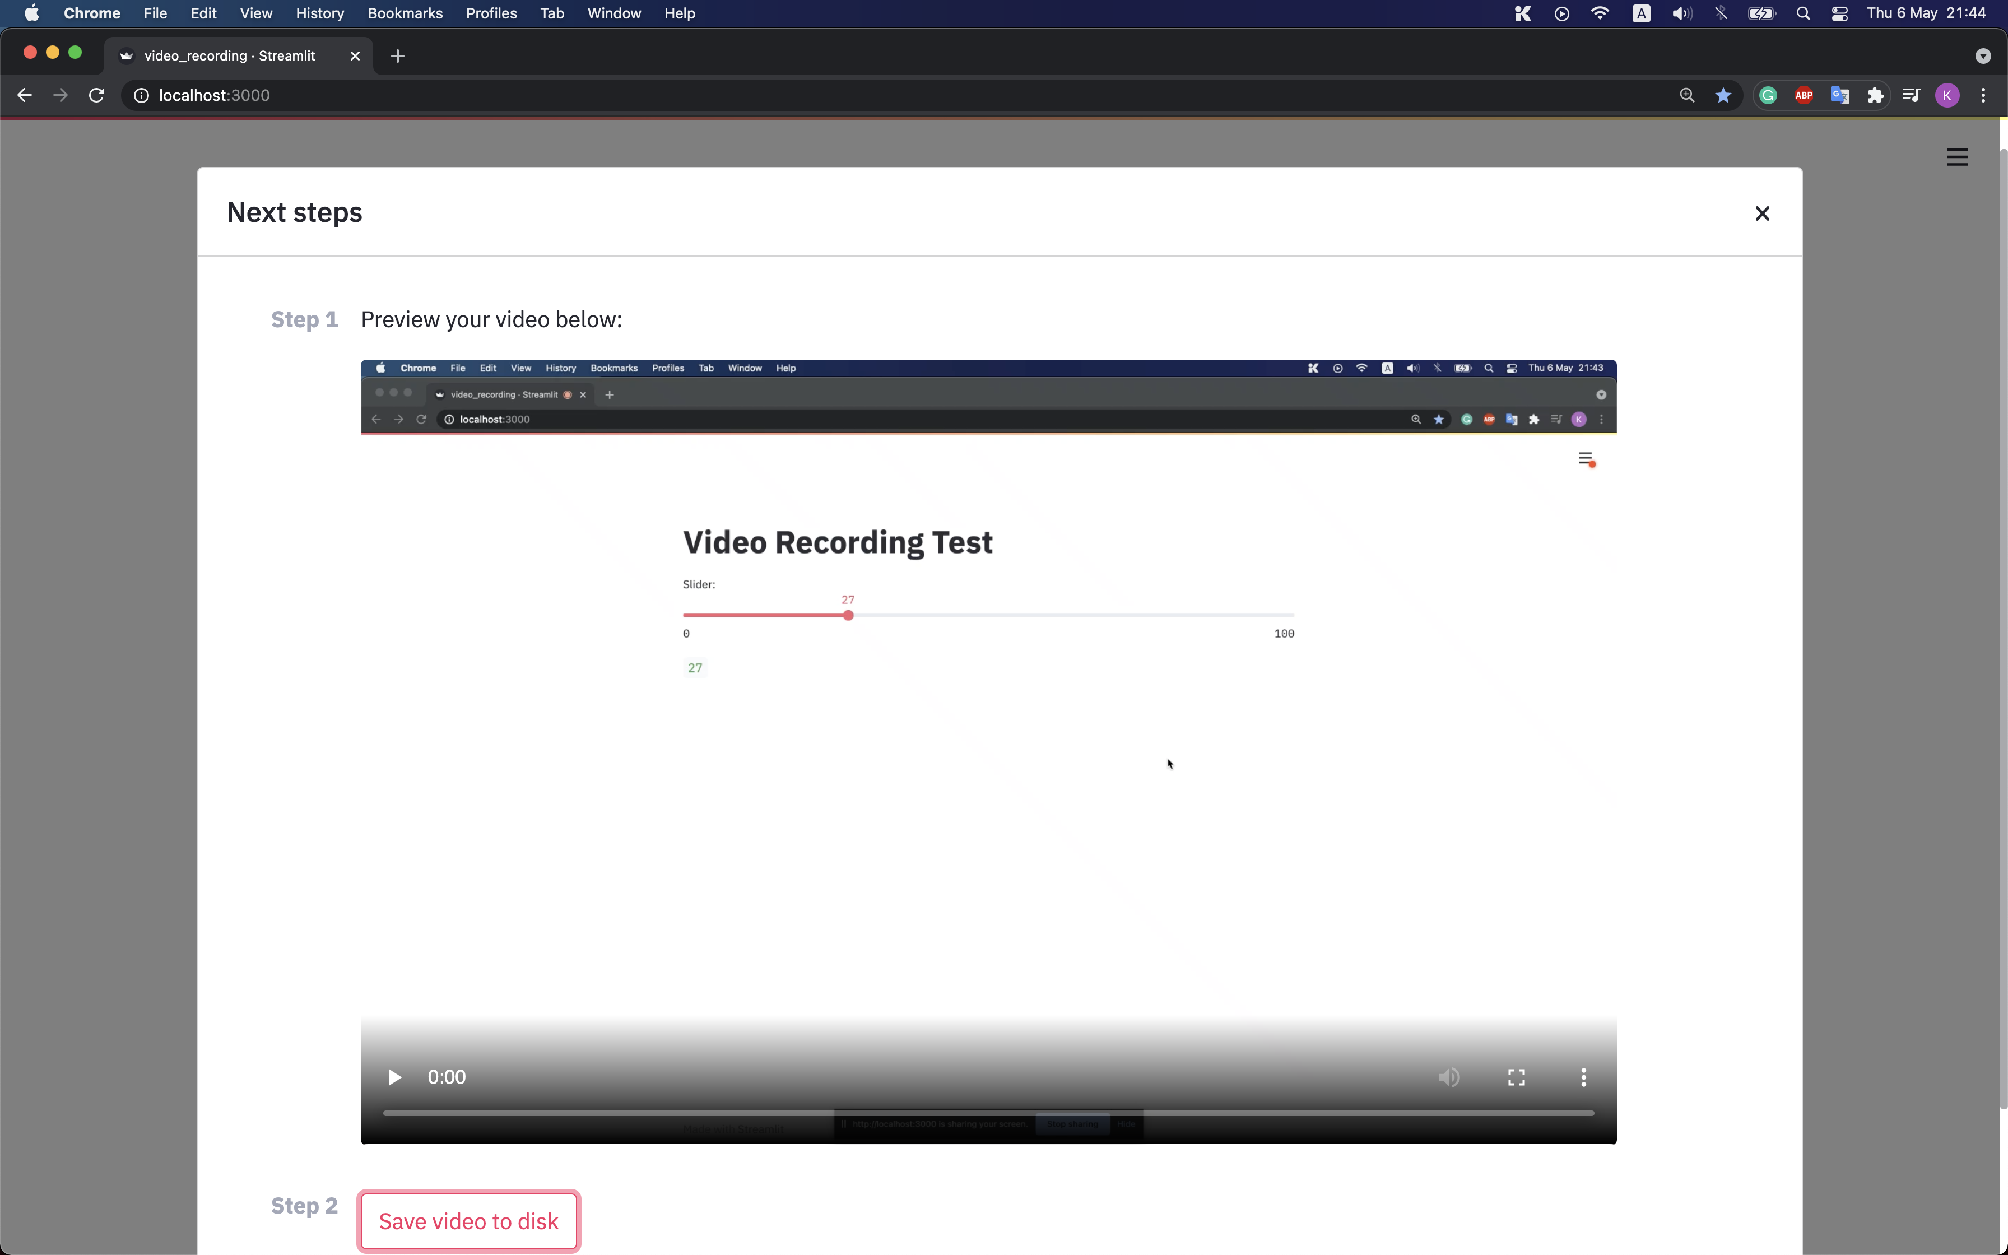Click the Save video to disk button
Screen dimensions: 2008x1255
coord(468,1220)
